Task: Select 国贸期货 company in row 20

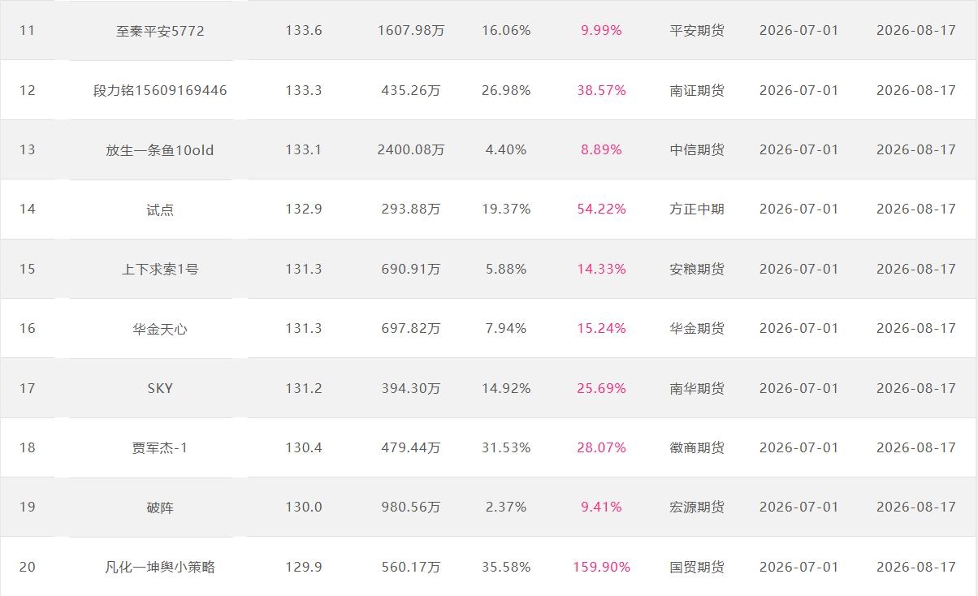Action: [x=697, y=567]
